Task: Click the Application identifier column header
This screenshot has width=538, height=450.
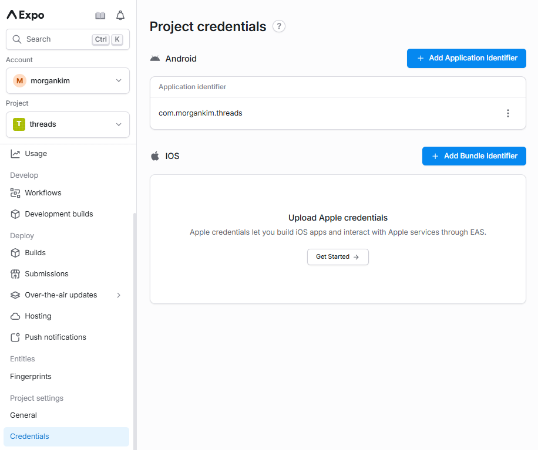Action: 192,87
